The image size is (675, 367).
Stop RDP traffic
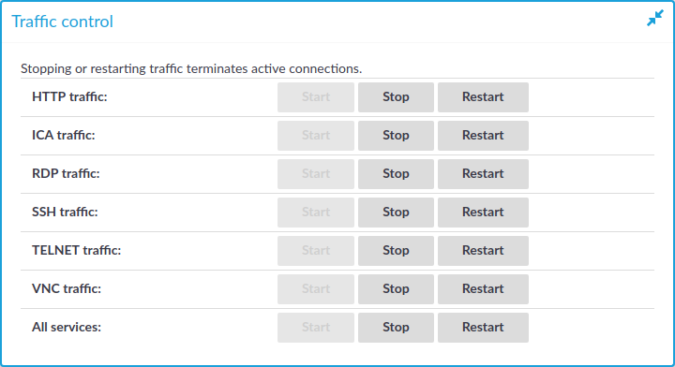coord(396,174)
